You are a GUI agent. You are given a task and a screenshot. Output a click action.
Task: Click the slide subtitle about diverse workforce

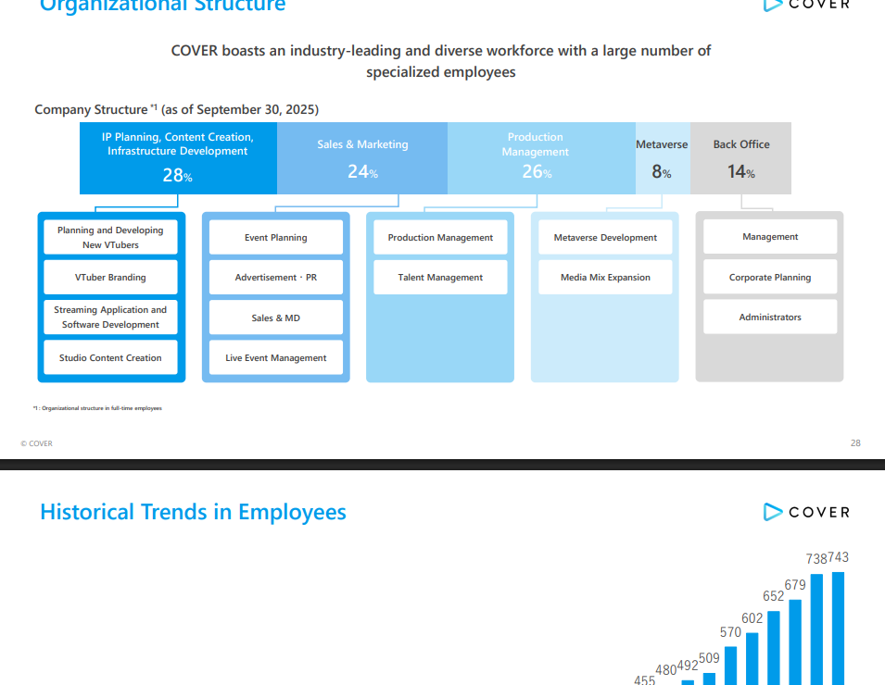[x=441, y=61]
